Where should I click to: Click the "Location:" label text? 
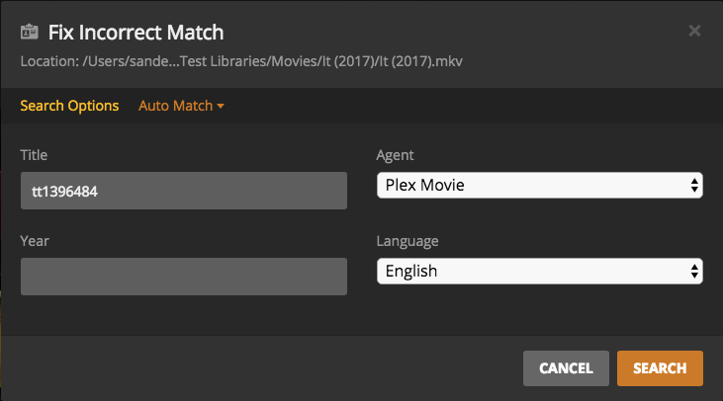[48, 61]
